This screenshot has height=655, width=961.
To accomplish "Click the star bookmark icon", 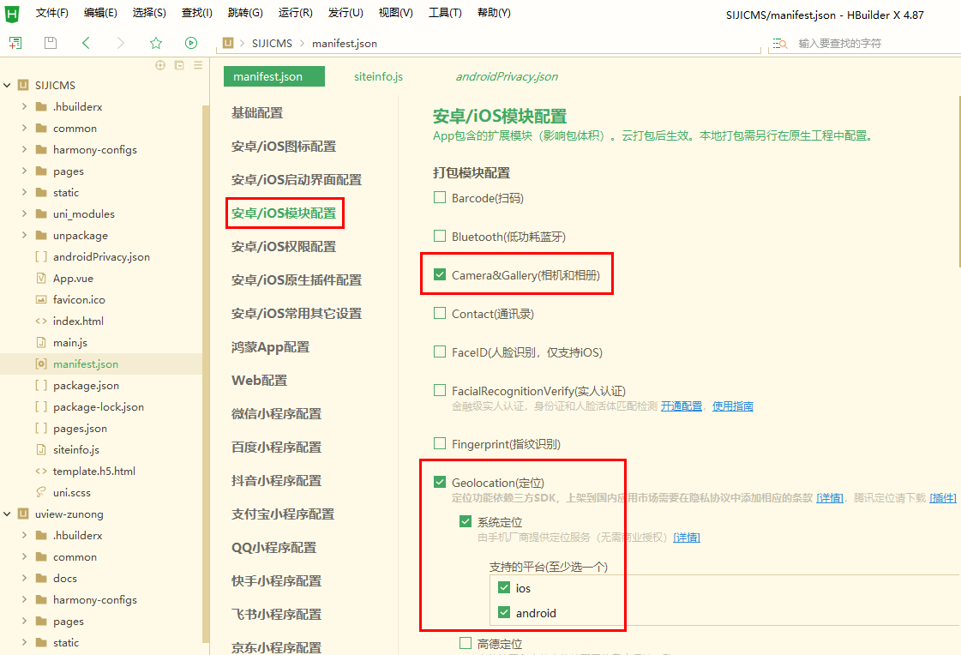I will tap(156, 43).
